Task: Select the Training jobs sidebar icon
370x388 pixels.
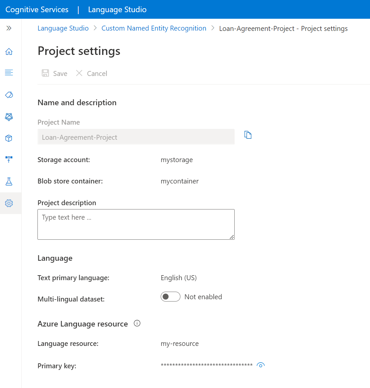Action: point(9,117)
